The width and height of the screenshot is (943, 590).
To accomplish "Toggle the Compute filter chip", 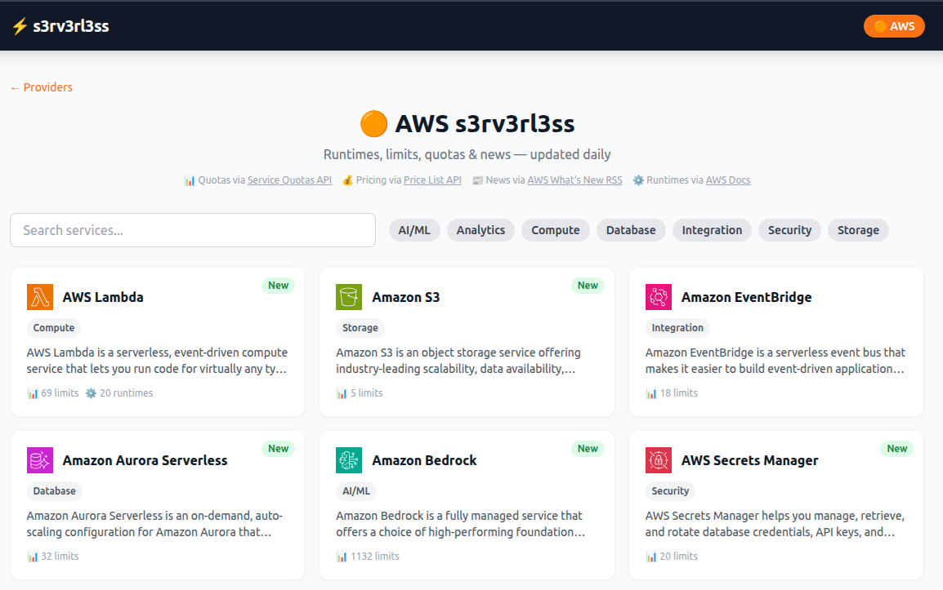I will click(556, 230).
